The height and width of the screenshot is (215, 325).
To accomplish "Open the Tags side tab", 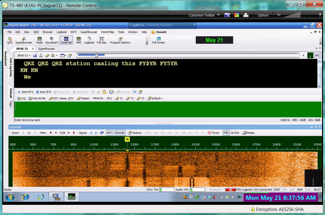I will pos(11,104).
